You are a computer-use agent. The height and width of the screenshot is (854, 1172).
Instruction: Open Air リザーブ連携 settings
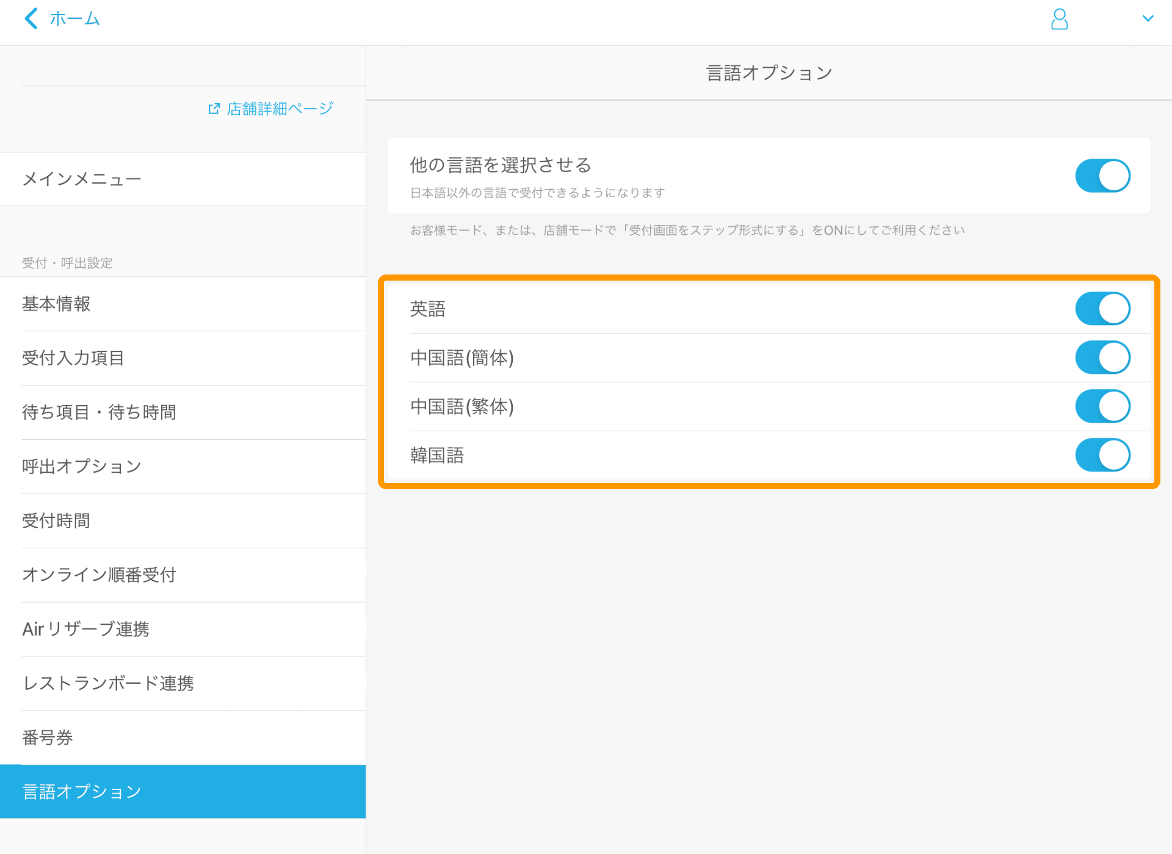click(85, 629)
